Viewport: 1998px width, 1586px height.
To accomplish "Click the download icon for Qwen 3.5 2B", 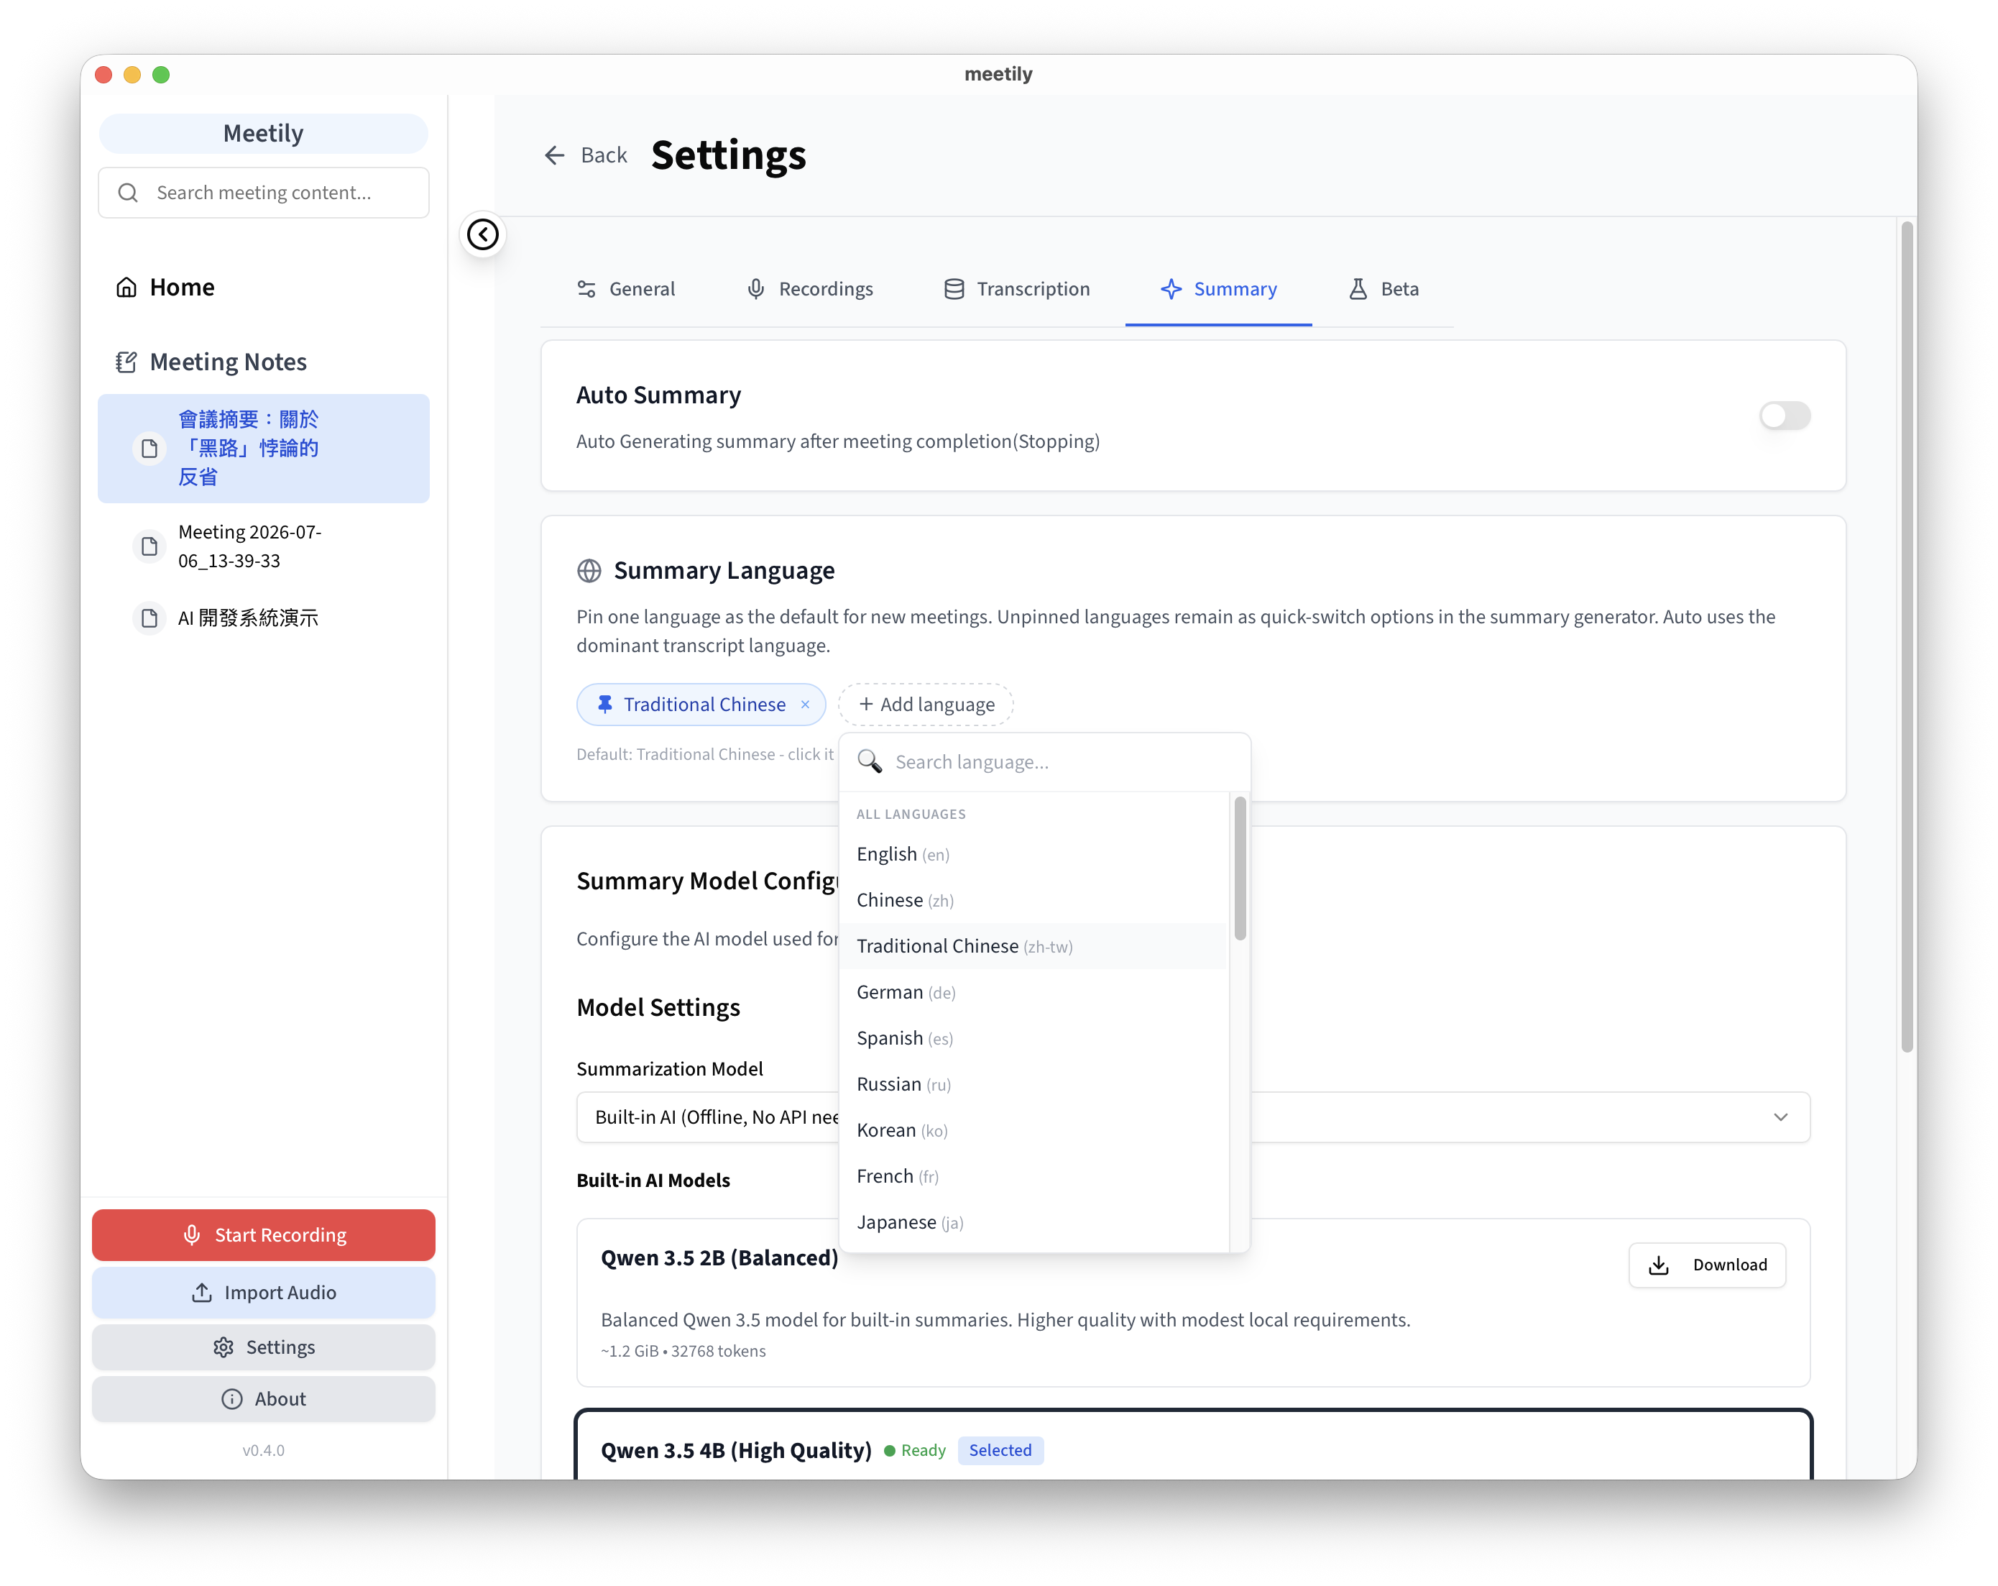I will click(x=1658, y=1265).
